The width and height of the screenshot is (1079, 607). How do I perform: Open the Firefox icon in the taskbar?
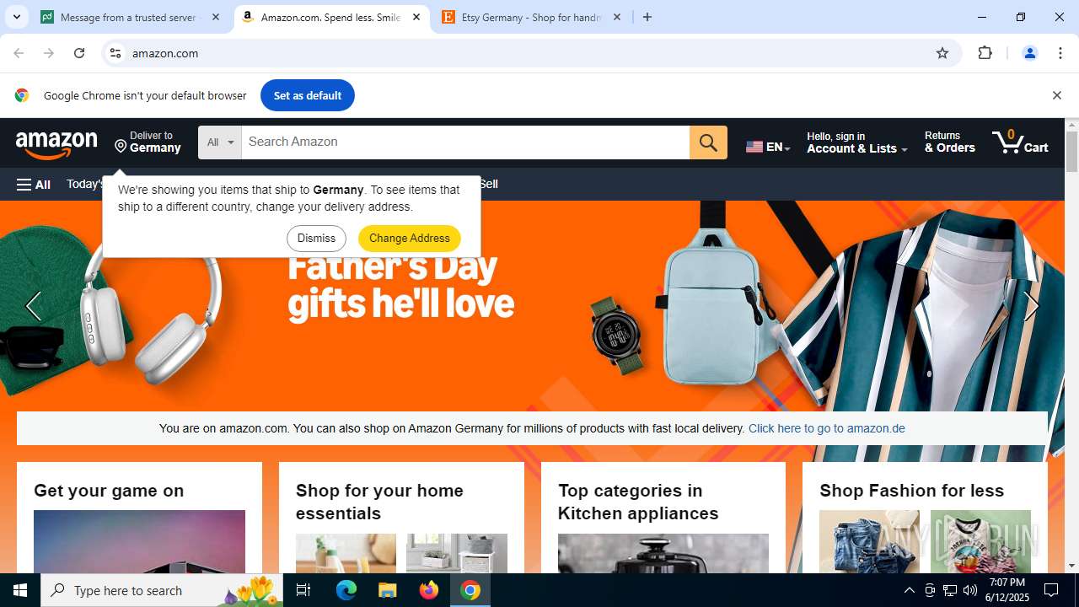pos(429,590)
